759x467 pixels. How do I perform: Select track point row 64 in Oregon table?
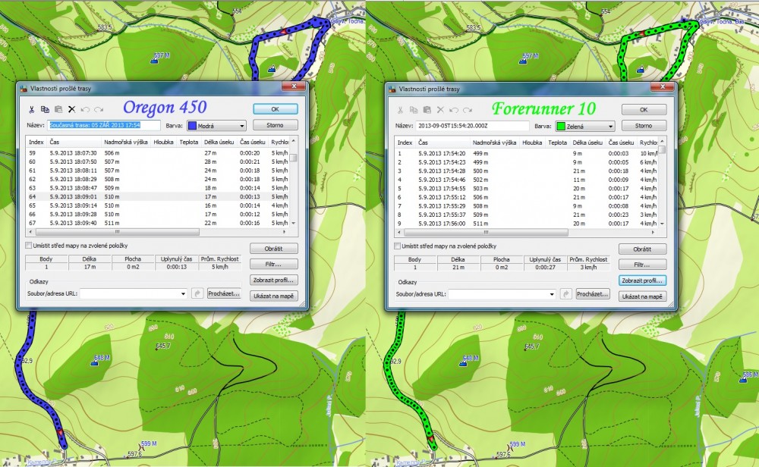(152, 196)
